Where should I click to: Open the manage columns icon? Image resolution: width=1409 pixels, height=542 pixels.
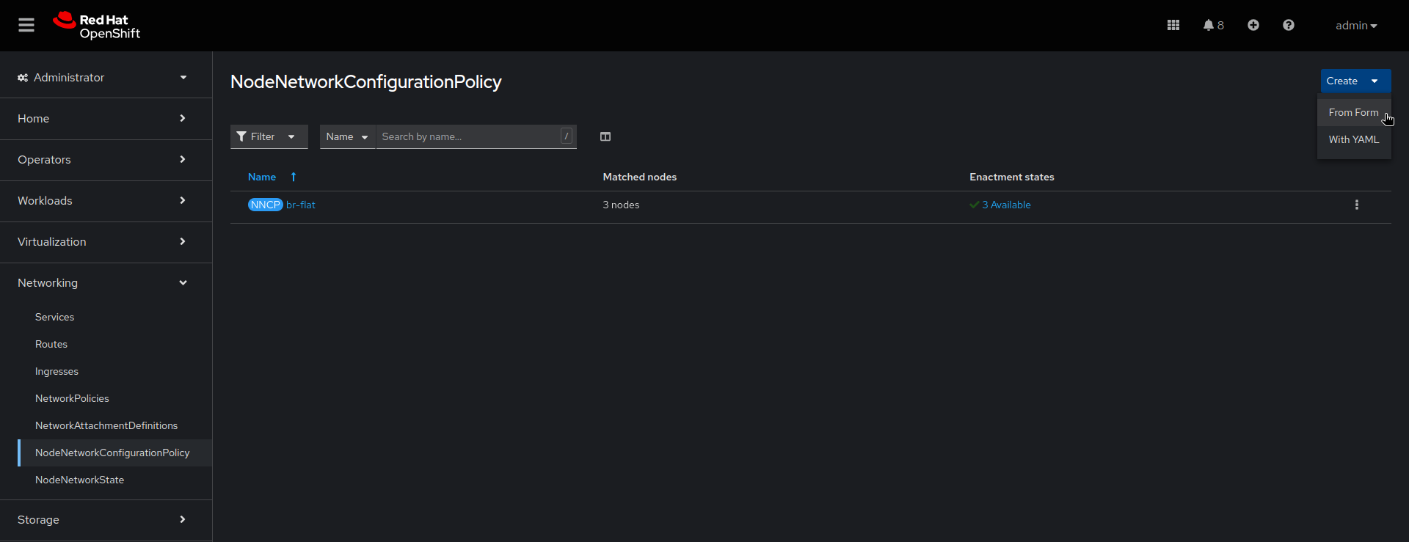coord(605,137)
